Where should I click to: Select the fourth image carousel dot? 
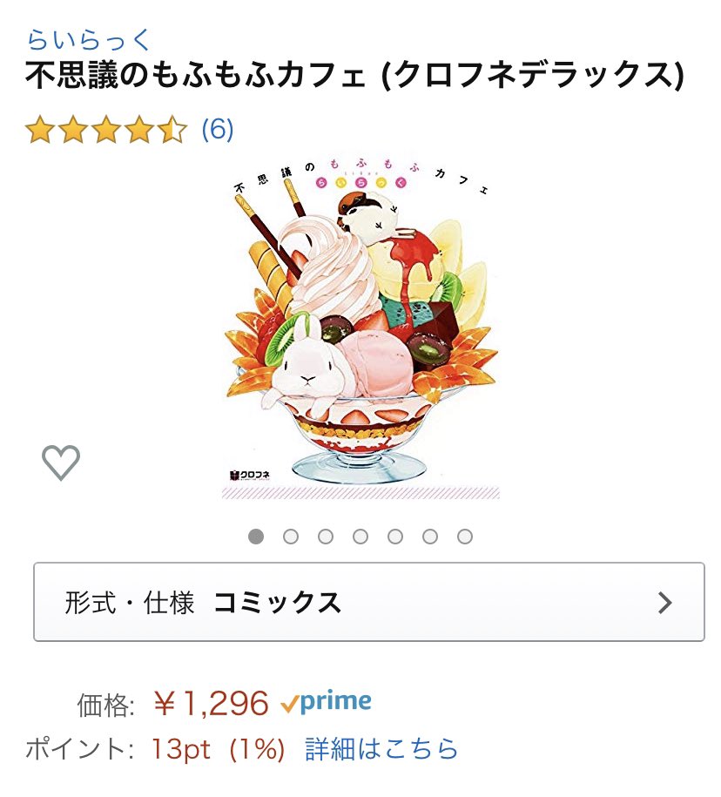[x=360, y=537]
